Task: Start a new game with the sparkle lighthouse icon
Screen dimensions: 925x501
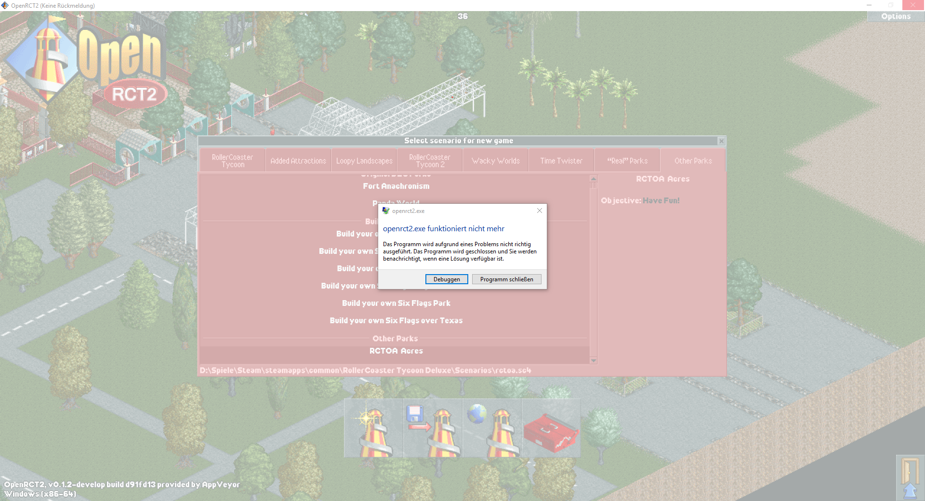Action: coord(373,428)
